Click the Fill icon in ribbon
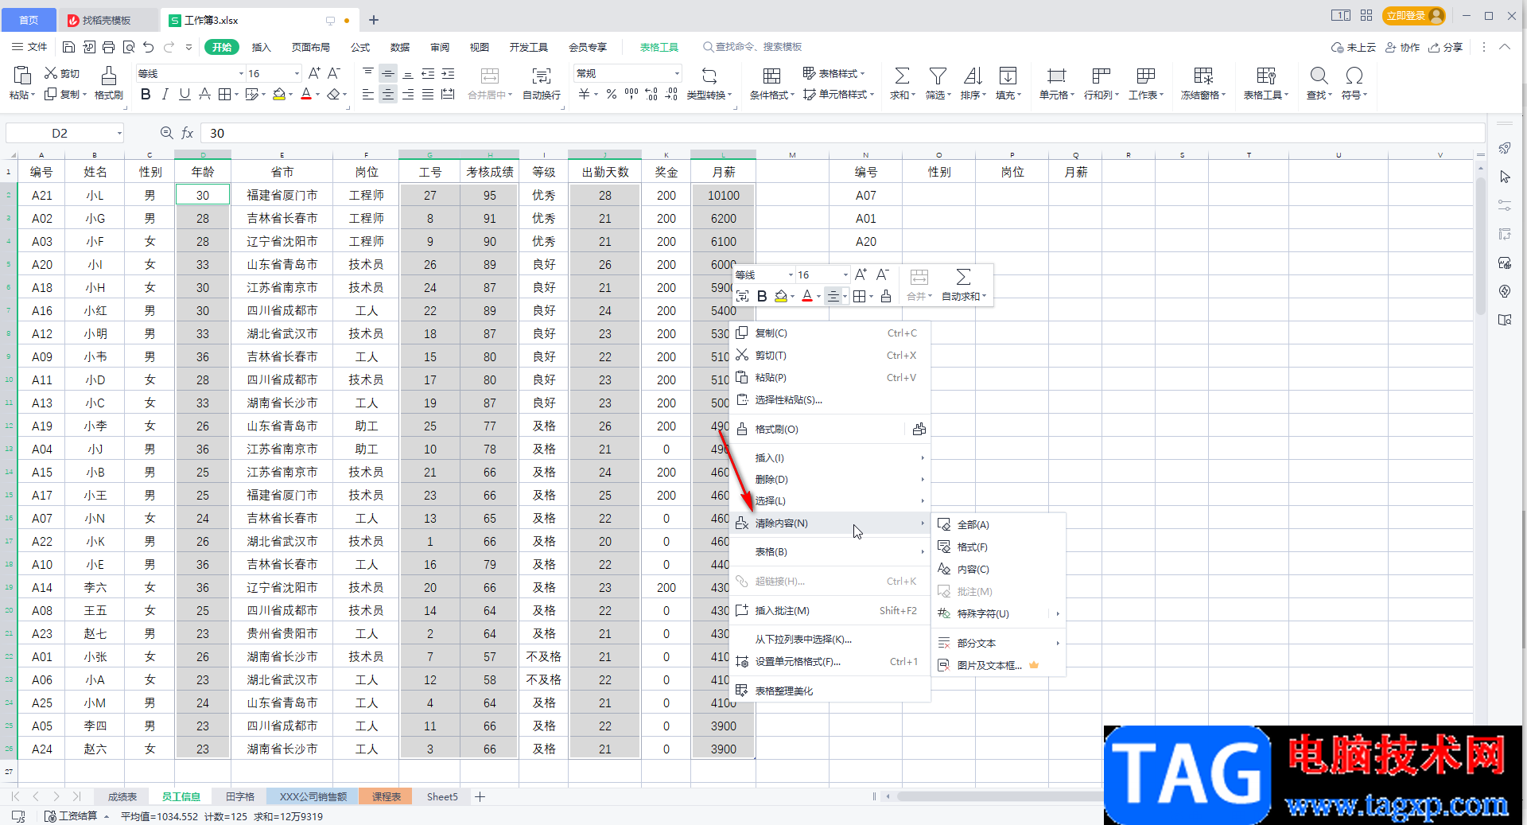Screen dimensions: 1527x825 pos(1008,76)
